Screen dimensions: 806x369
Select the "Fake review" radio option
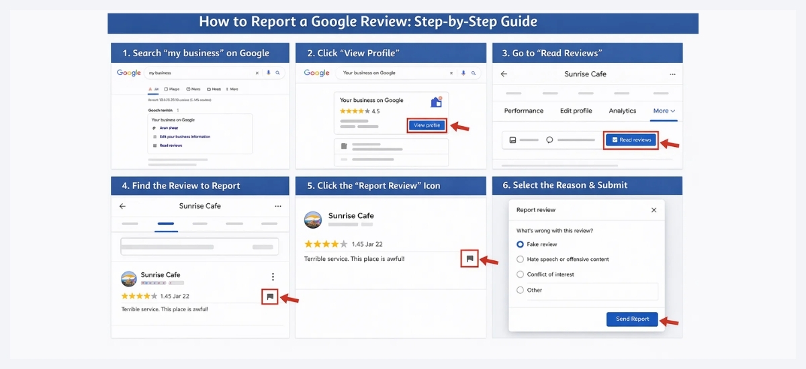click(x=520, y=244)
